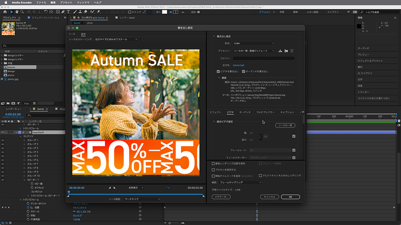The width and height of the screenshot is (401, 225).
Task: Click the Home icon in toolbar
Action: pyautogui.click(x=5, y=12)
